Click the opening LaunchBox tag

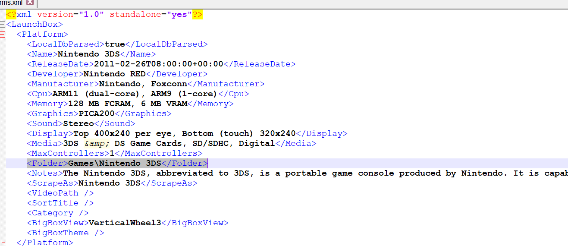(35, 24)
